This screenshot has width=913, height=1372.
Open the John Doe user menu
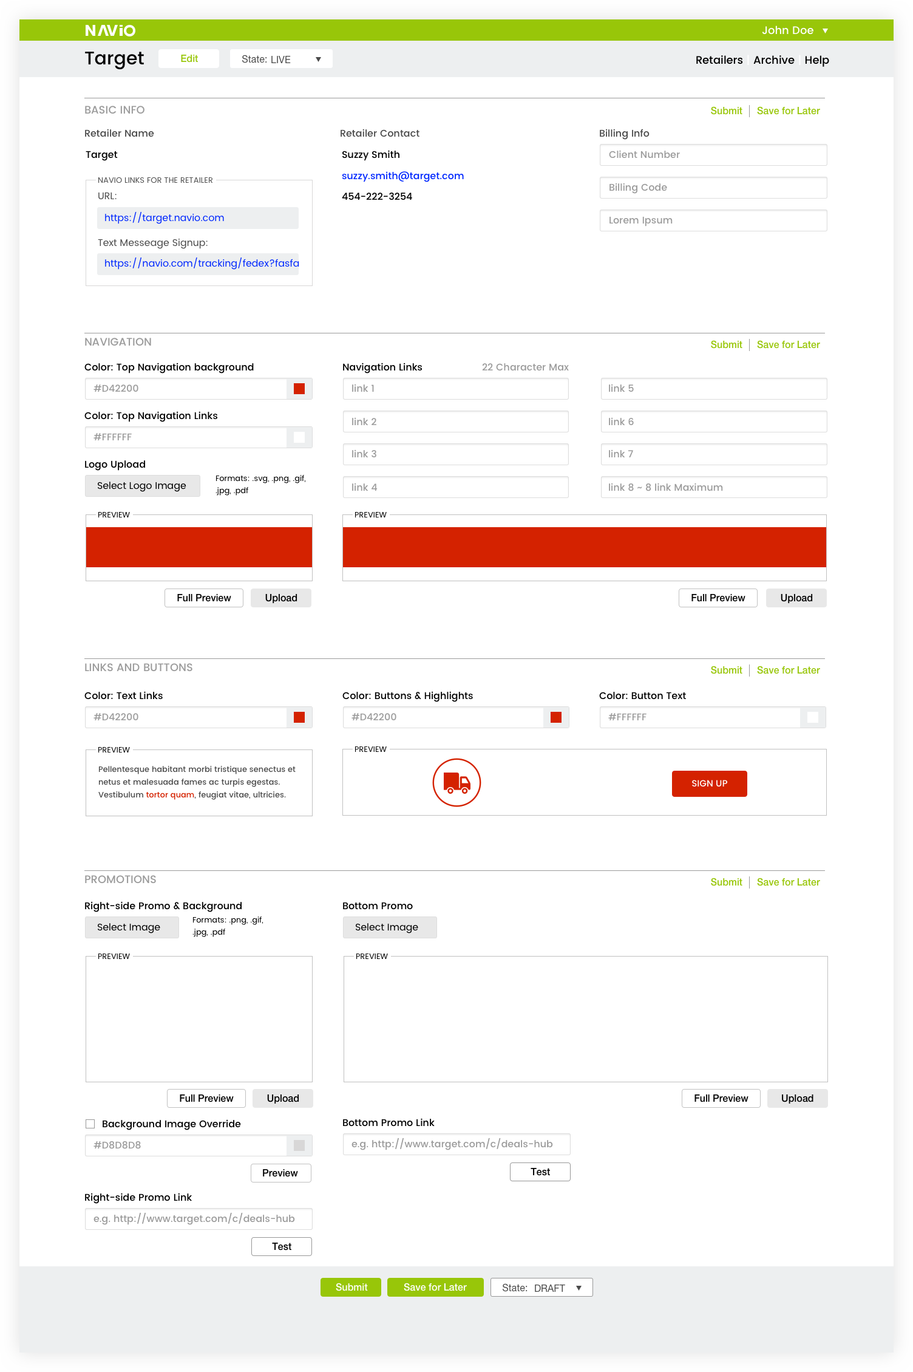[795, 30]
